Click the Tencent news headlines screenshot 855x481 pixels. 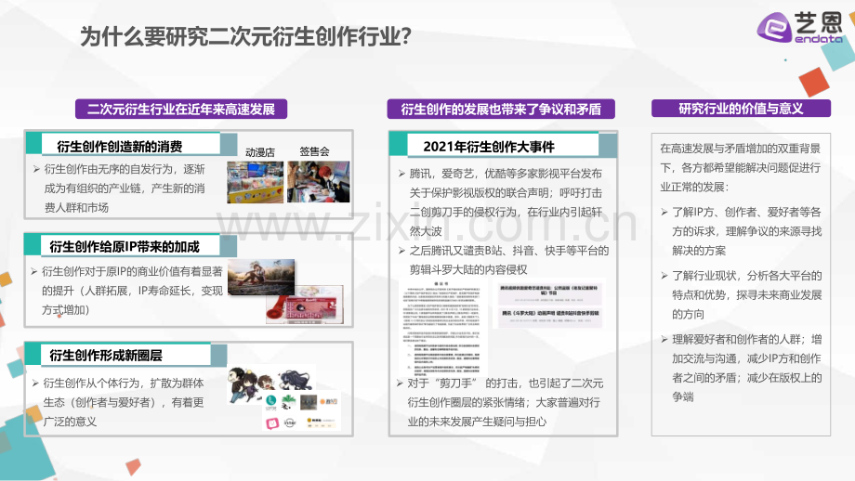tap(549, 304)
